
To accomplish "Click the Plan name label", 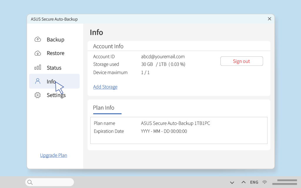I will 104,123.
